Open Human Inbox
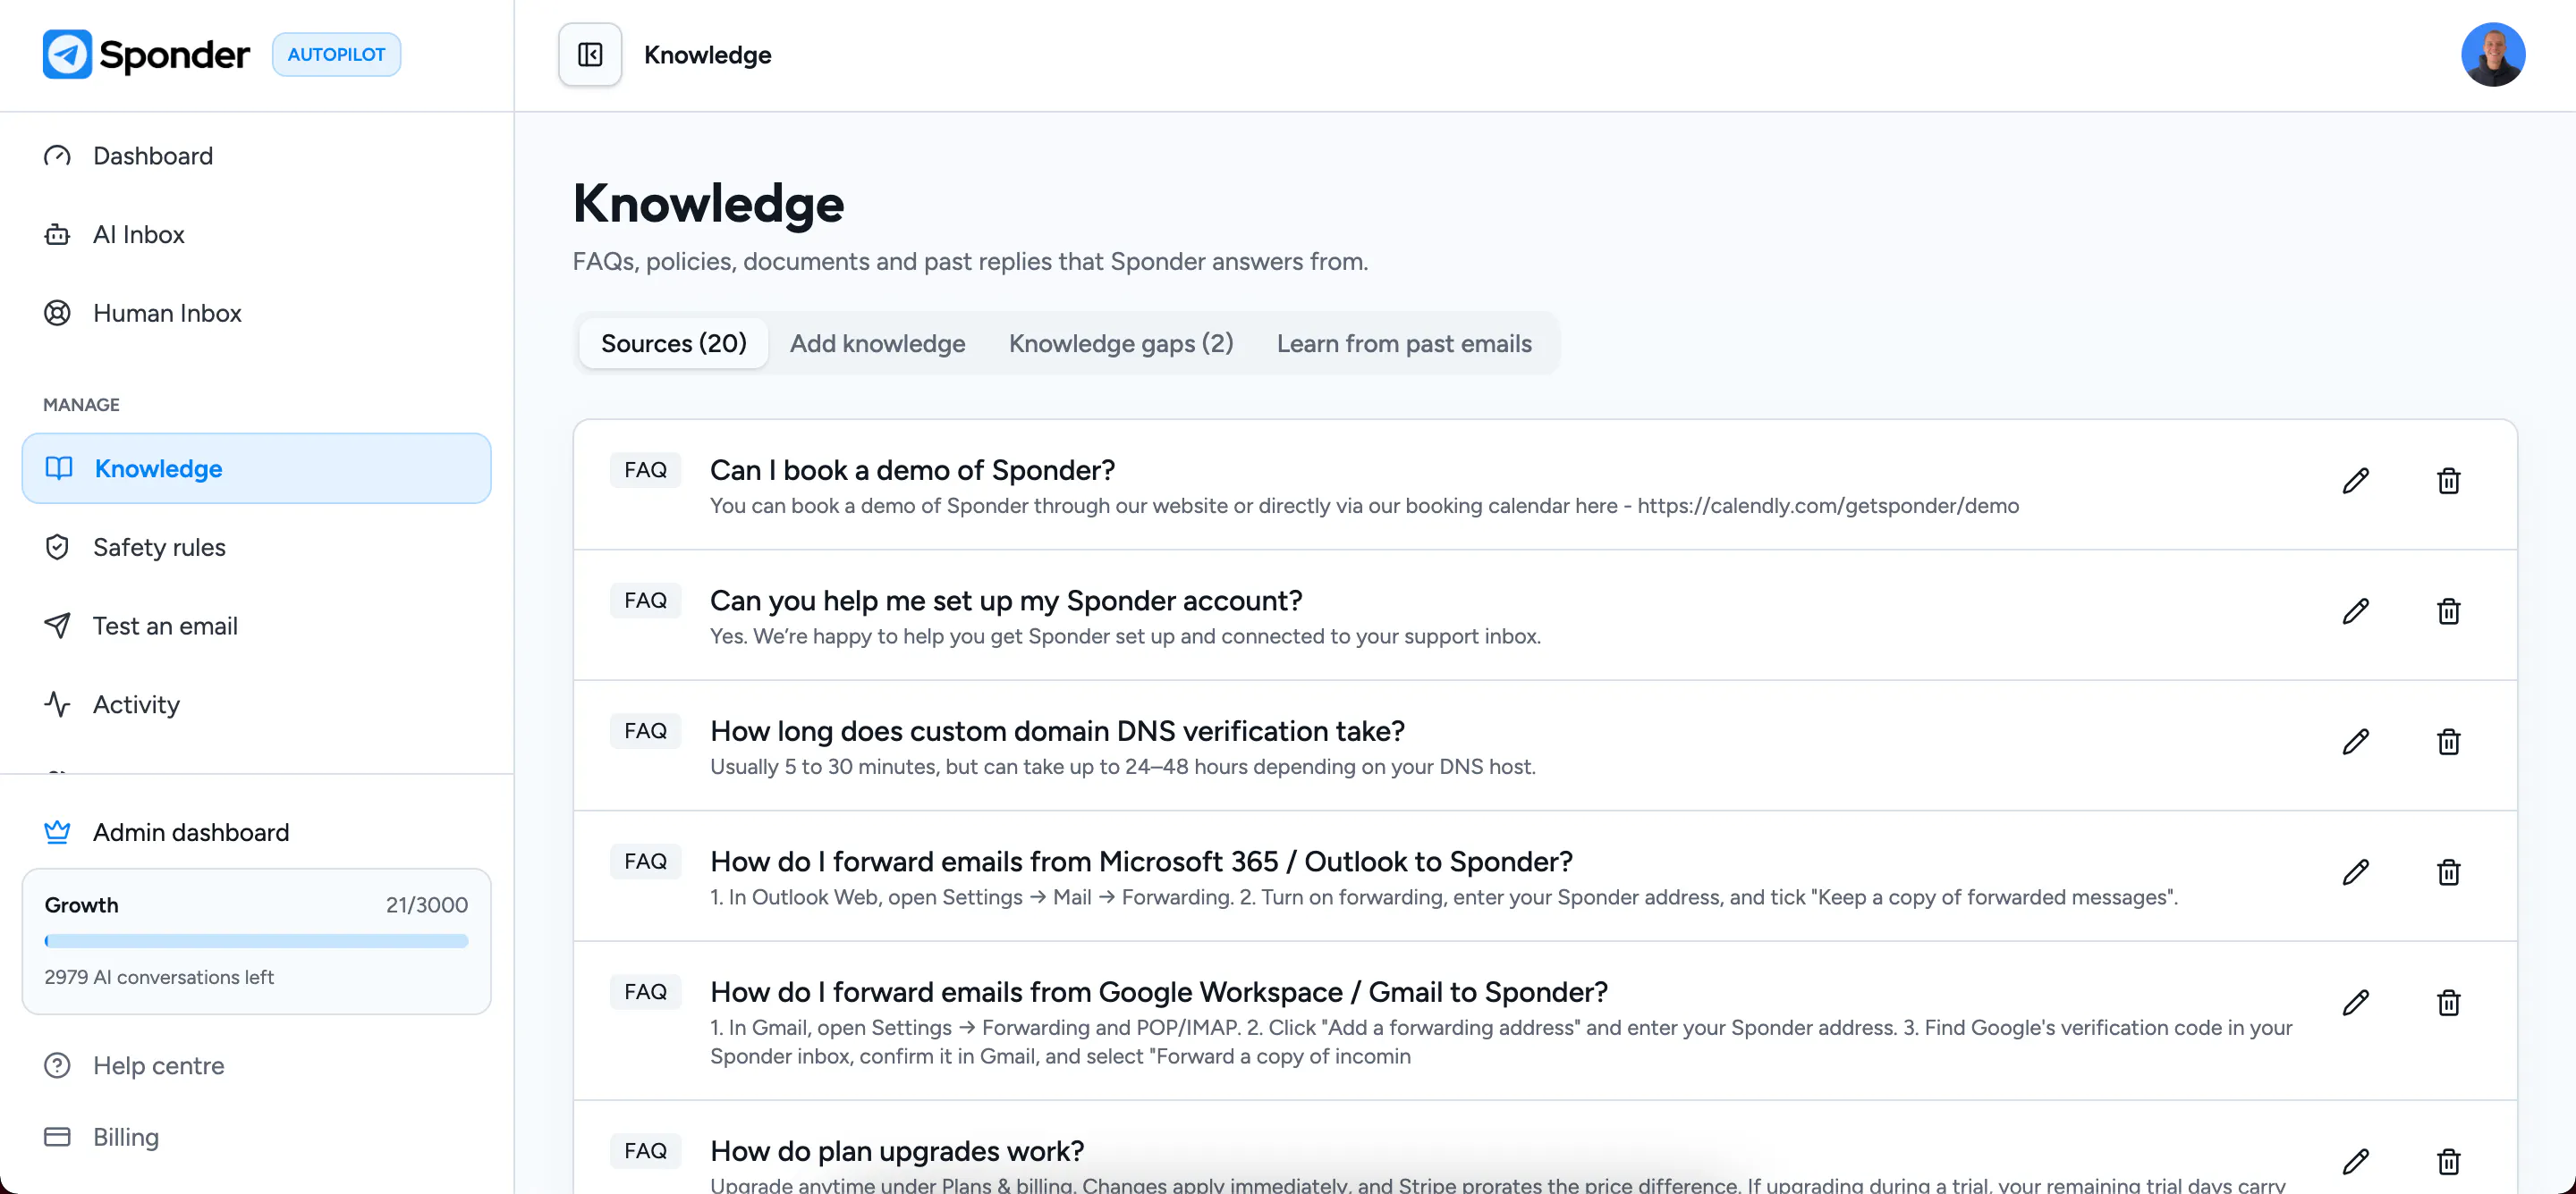The width and height of the screenshot is (2576, 1194). tap(256, 313)
